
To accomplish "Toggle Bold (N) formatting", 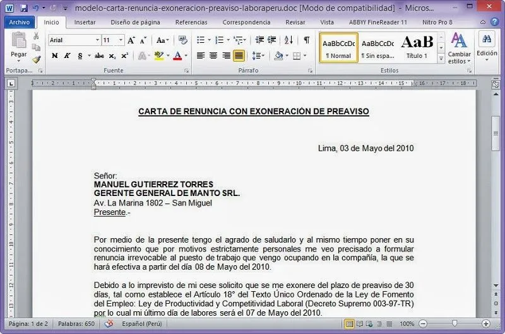I will point(55,55).
